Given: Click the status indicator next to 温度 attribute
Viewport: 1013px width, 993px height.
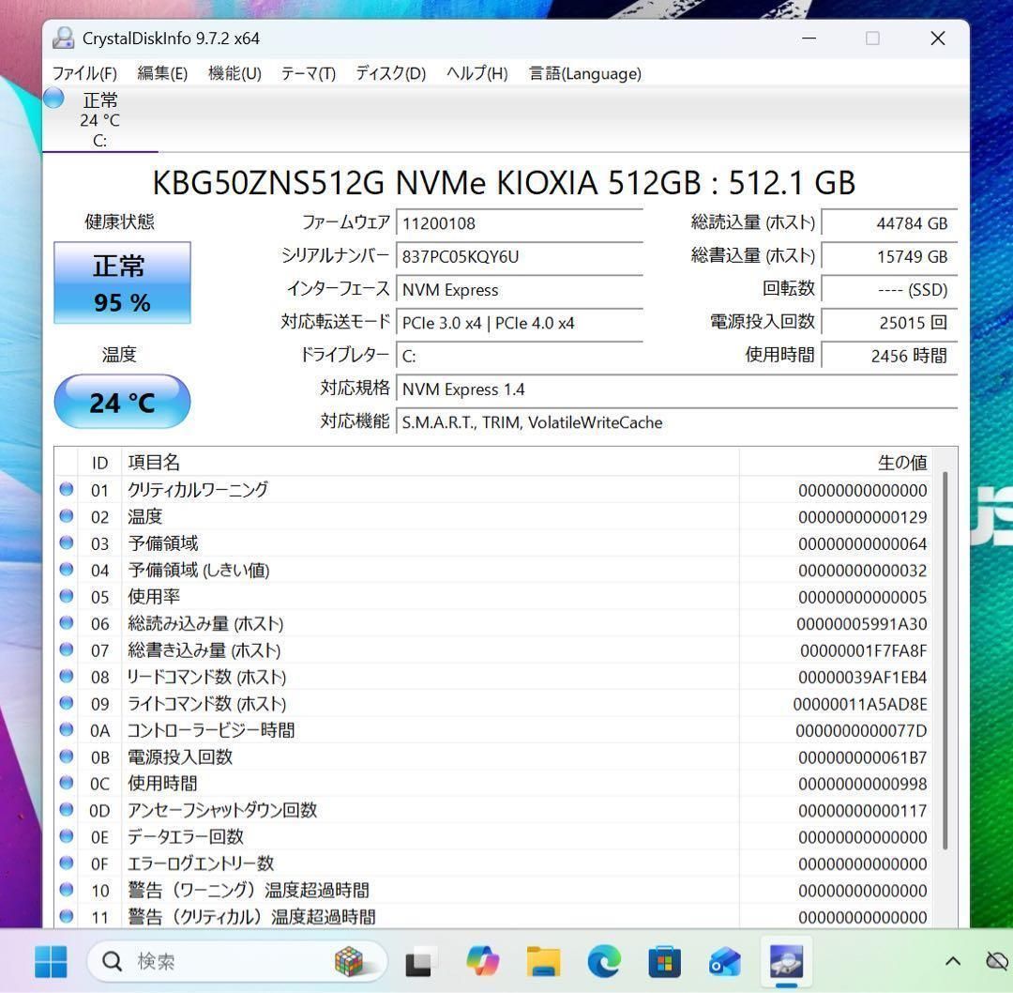Looking at the screenshot, I should (66, 515).
